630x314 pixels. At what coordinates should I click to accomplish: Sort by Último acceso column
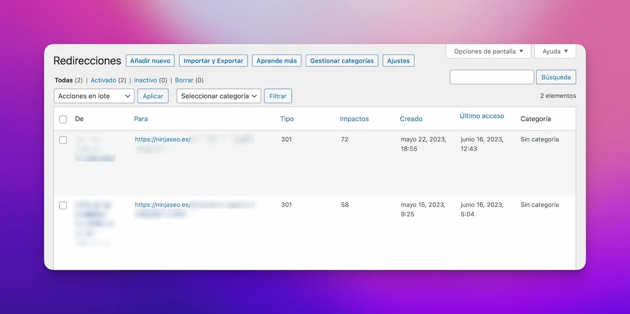coord(482,116)
